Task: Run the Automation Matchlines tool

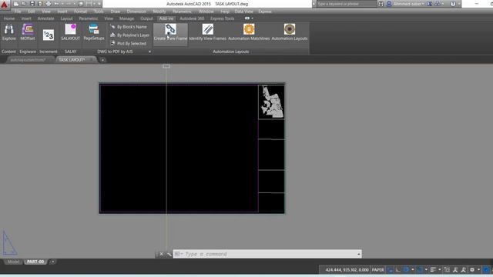Action: (x=249, y=32)
